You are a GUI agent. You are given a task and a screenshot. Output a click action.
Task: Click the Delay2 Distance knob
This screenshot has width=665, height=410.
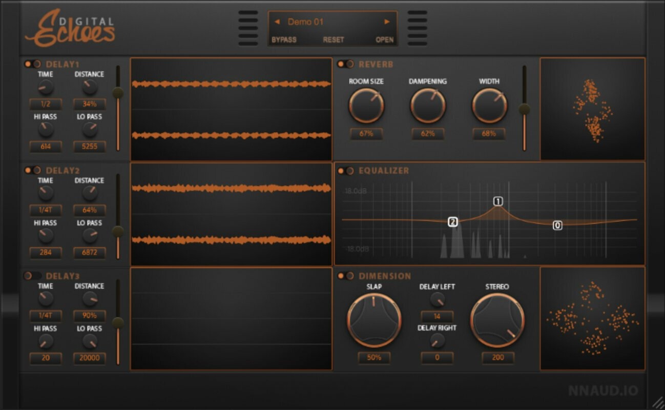[x=90, y=193]
